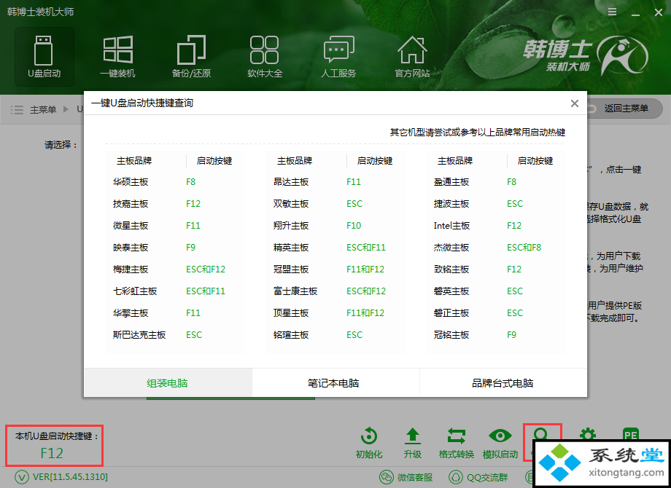Click the 双敏主板 row name
Screen dimensions: 671x488
coord(291,204)
